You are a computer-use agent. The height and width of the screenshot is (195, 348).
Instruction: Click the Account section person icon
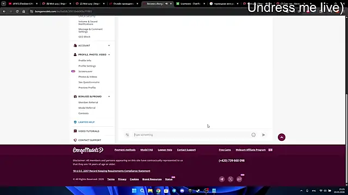[x=75, y=45]
